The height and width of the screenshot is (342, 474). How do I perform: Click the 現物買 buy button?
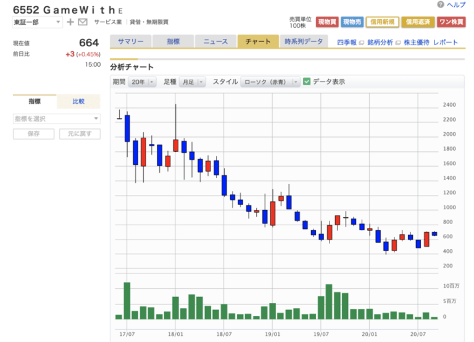pos(326,22)
